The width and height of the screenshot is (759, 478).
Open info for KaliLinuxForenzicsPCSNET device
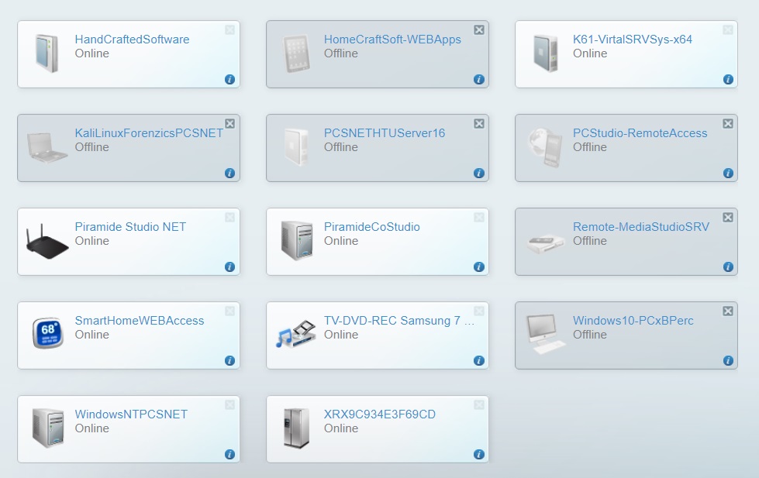pyautogui.click(x=230, y=174)
